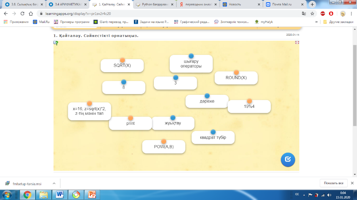Open the Chrome three-dot menu
Image resolution: width=357 pixels, height=200 pixels.
pyautogui.click(x=351, y=14)
